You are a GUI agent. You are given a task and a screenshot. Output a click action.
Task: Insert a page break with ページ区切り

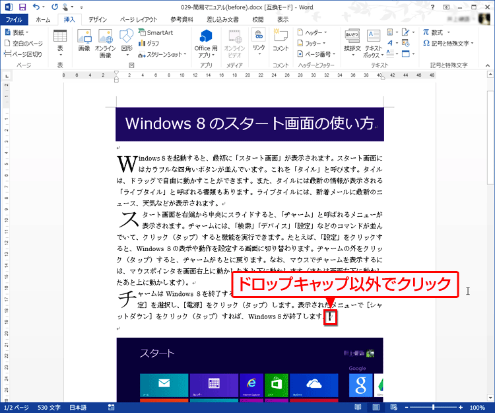pyautogui.click(x=23, y=54)
